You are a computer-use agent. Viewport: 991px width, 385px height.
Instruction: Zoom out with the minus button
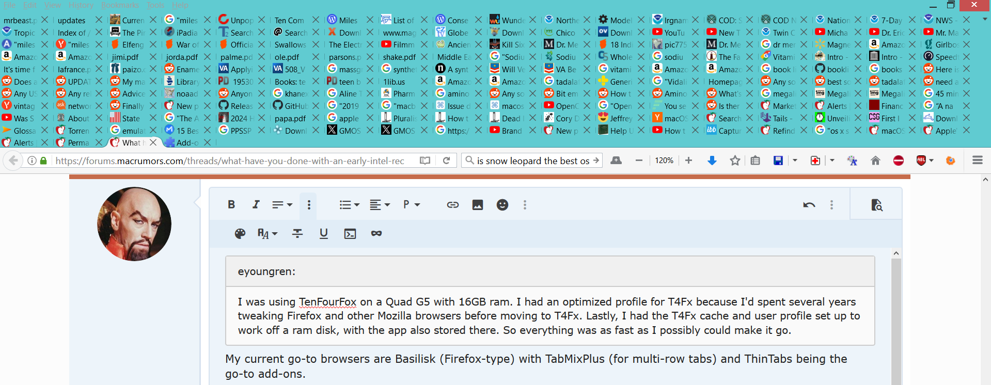tap(639, 161)
